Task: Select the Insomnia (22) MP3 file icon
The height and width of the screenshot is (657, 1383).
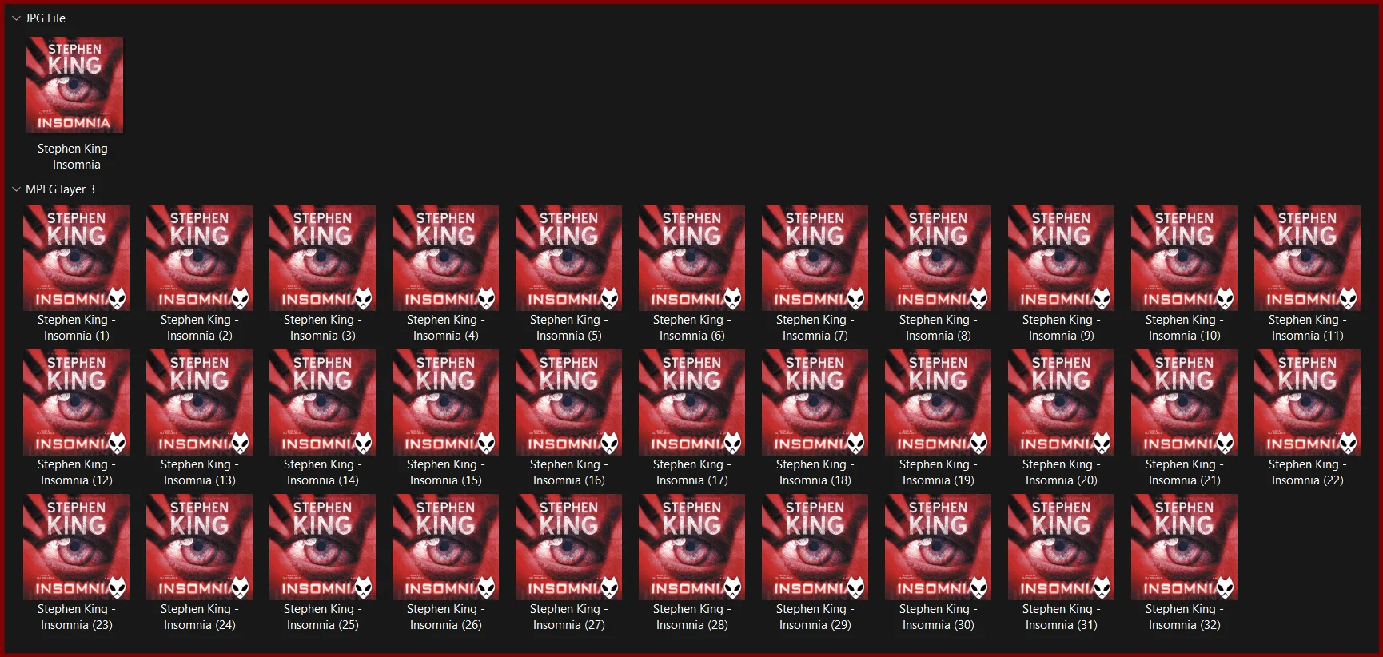Action: coord(1308,402)
